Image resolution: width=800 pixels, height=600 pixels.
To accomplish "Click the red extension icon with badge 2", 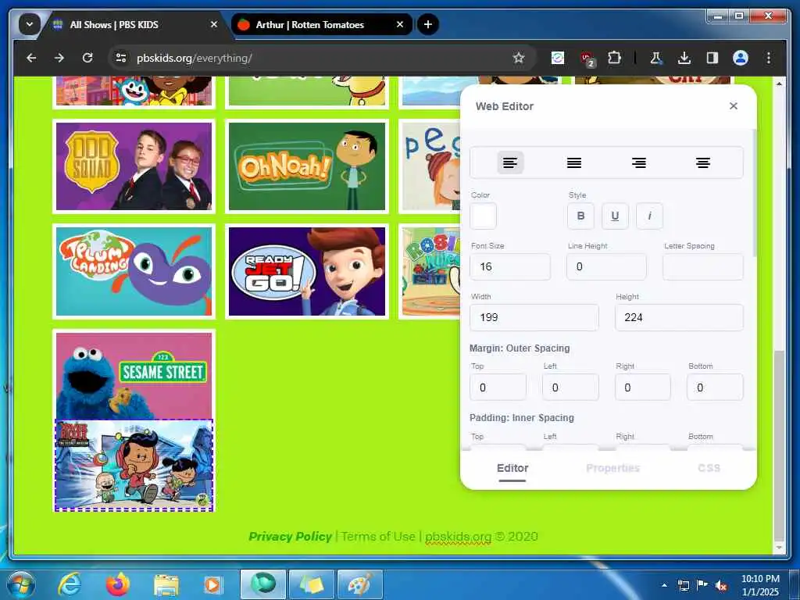I will click(x=587, y=59).
